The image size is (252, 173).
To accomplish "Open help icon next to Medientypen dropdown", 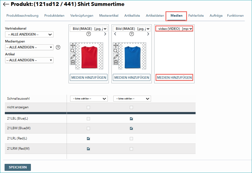I will (x=58, y=47).
